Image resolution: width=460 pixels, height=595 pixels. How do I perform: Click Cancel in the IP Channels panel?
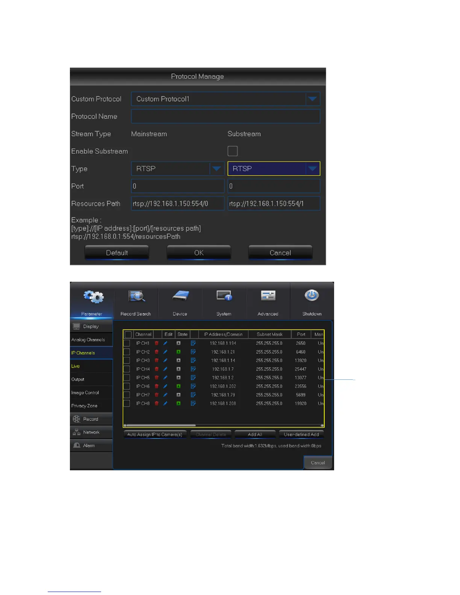[318, 463]
